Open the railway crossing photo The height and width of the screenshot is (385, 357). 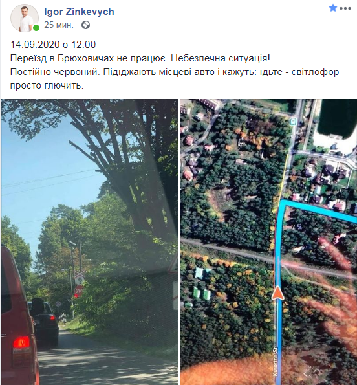pyautogui.click(x=90, y=241)
